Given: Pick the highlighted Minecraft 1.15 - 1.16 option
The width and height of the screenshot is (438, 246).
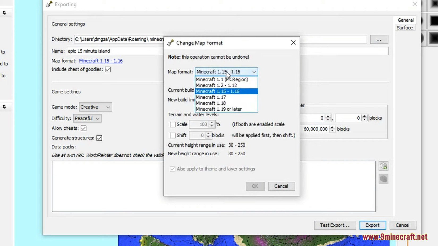Looking at the screenshot, I should 226,91.
